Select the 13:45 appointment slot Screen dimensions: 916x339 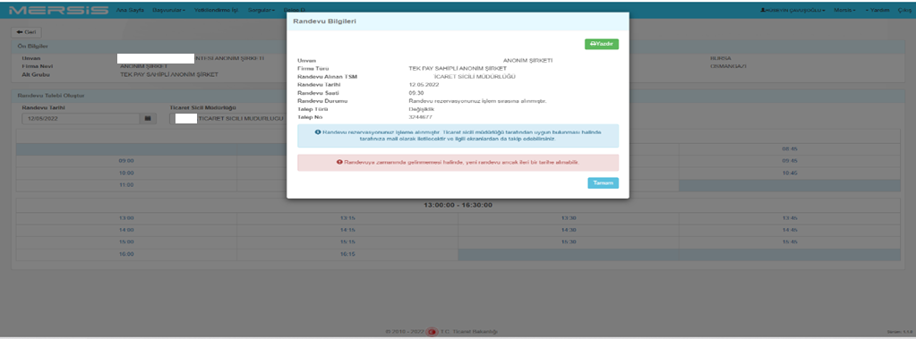pyautogui.click(x=790, y=218)
